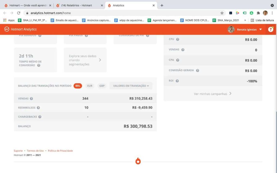Image resolution: width=277 pixels, height=173 pixels.
Task: Show help tooltip for Vendas balance row
Action: coord(31,98)
